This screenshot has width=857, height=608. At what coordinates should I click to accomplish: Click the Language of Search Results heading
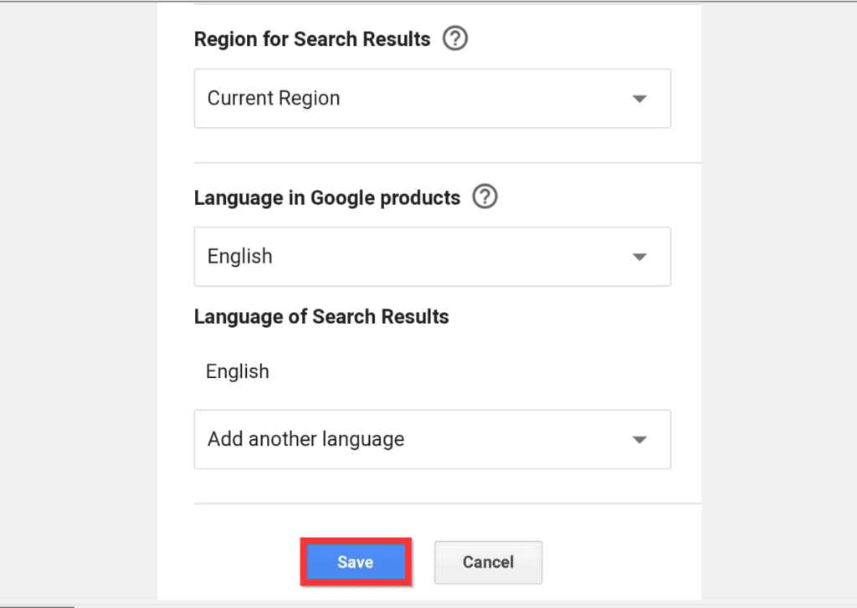[321, 317]
